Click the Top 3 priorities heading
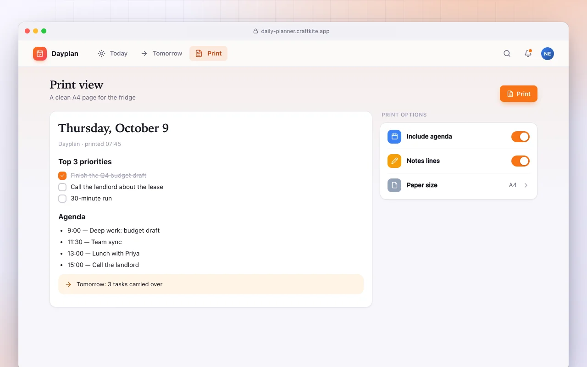The width and height of the screenshot is (587, 367). pyautogui.click(x=85, y=162)
